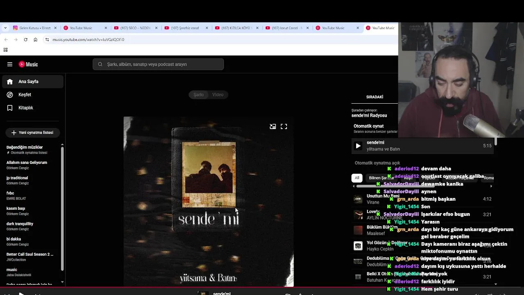Click the YouTube Music logo

(28, 64)
